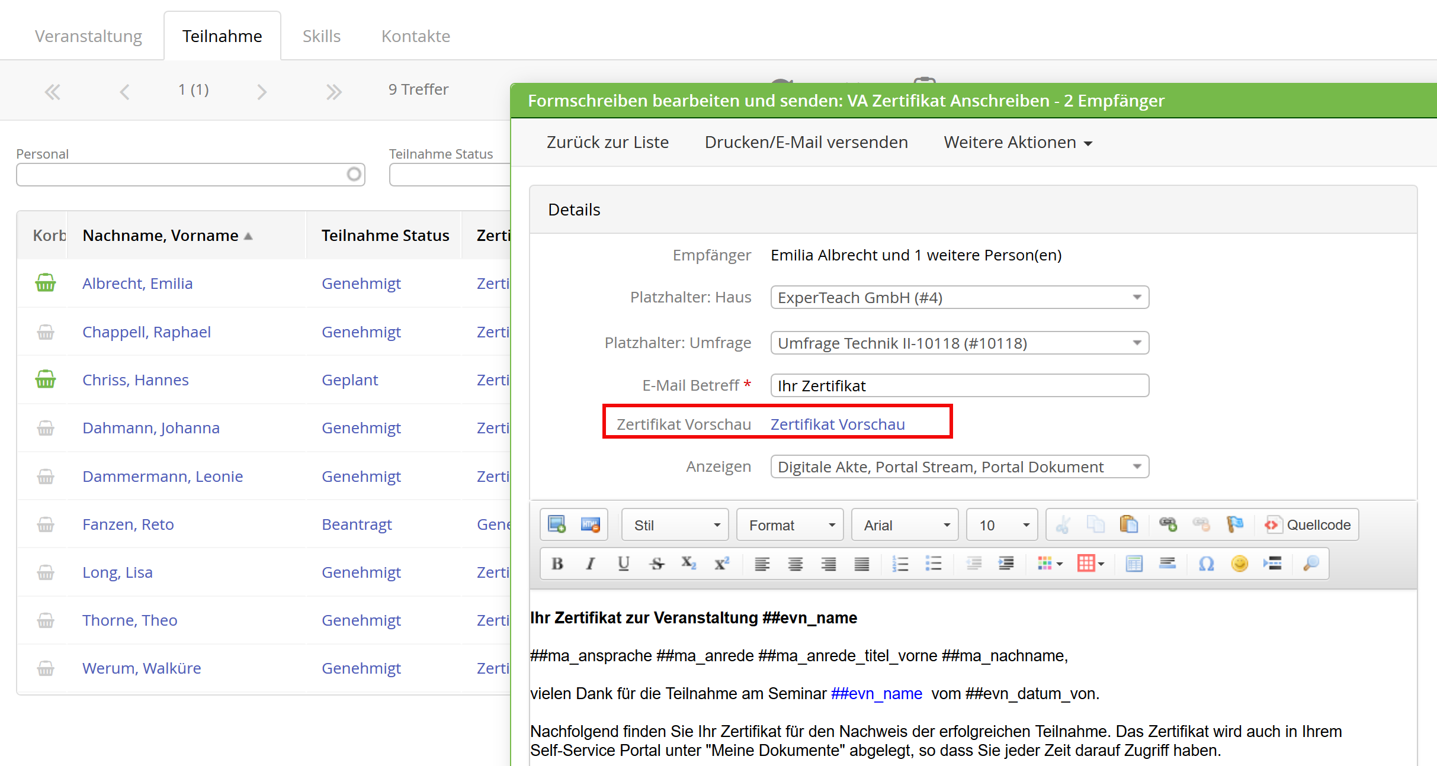Insert special character Omega icon
Screen dimensions: 1437x766
click(x=1207, y=564)
